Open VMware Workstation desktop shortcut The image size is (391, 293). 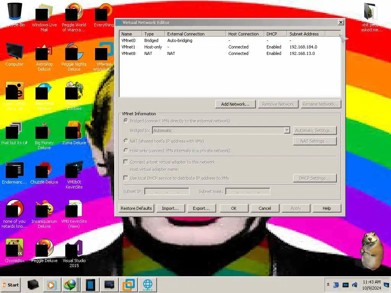tap(103, 57)
